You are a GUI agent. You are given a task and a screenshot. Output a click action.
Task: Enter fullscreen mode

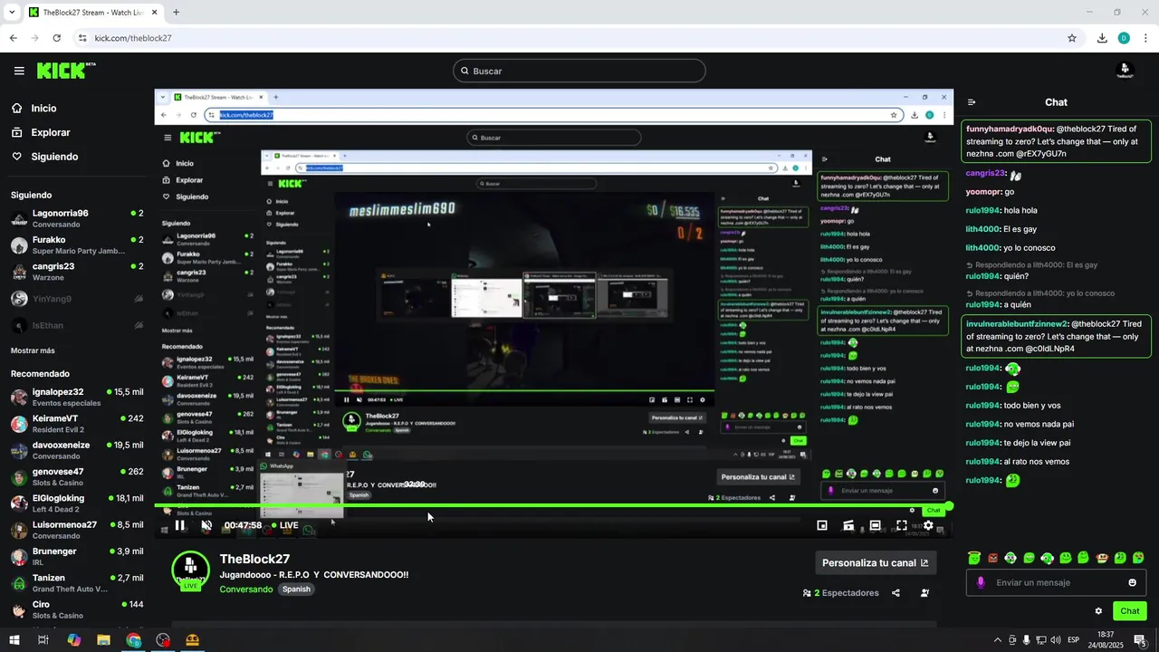[901, 525]
